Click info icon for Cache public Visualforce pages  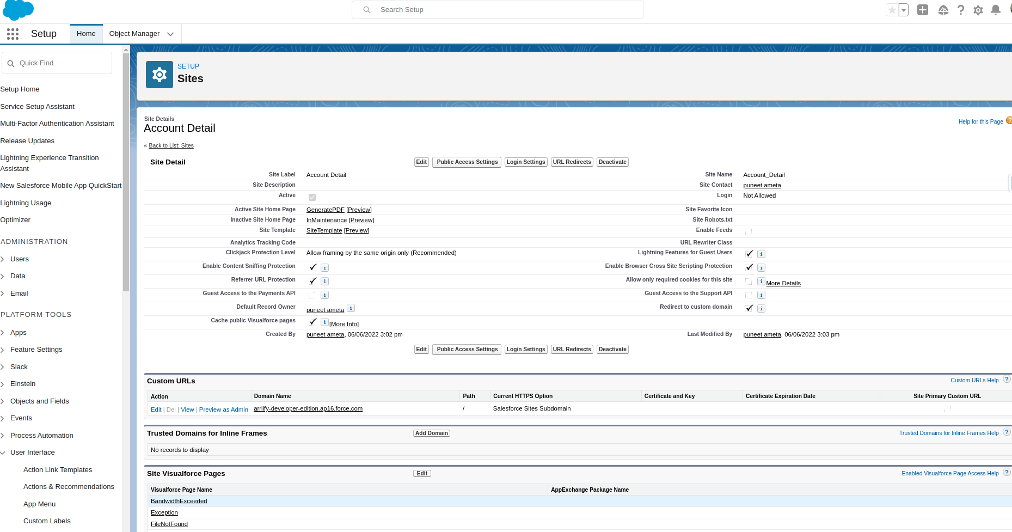[x=324, y=322]
